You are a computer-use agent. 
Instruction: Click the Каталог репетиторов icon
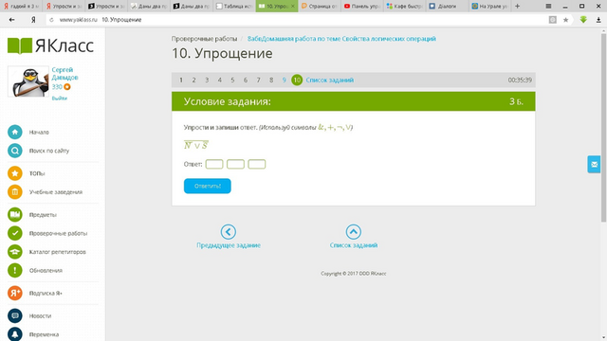tap(15, 252)
